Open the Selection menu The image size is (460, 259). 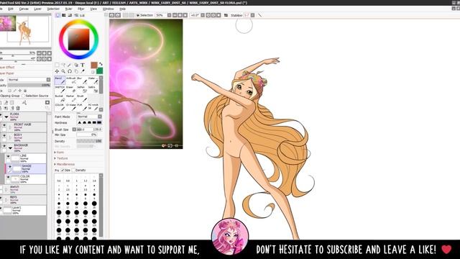click(x=53, y=9)
